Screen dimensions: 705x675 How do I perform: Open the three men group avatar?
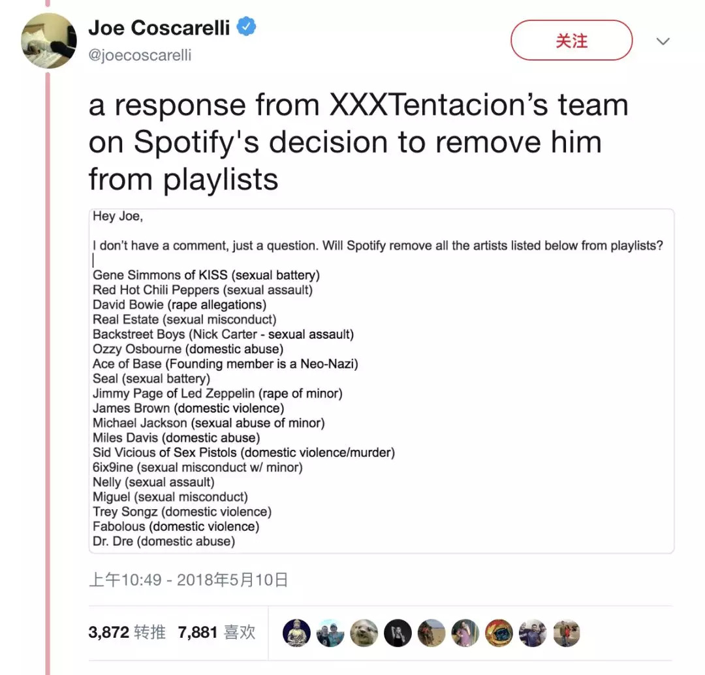tap(533, 633)
